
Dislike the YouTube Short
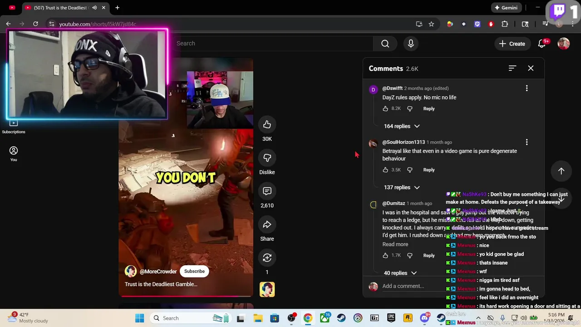[x=267, y=158]
